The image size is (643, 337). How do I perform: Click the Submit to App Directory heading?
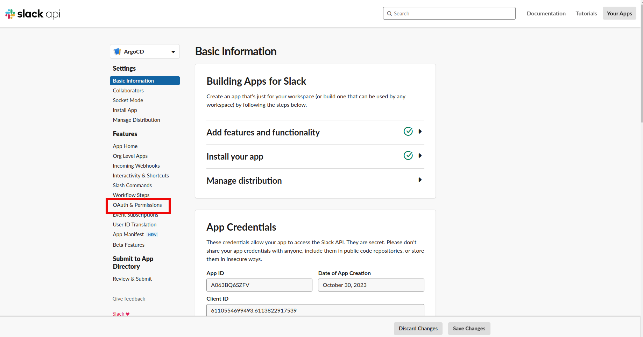pos(133,262)
